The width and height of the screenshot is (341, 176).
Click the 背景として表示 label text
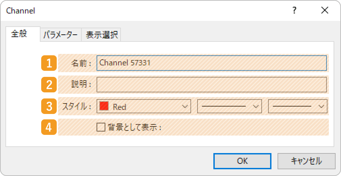[x=134, y=127]
